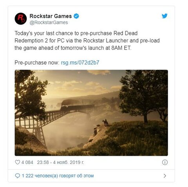Viewport: 188px width, 187px height.
Task: Open the rsg.ms/072d2b7 pre-purchase link
Action: click(80, 63)
